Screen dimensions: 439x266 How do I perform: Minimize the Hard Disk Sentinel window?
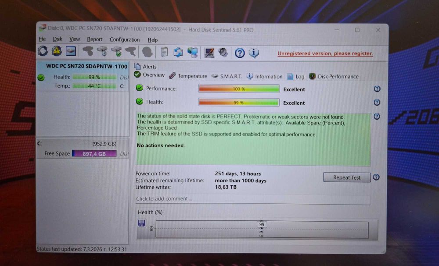[337, 30]
